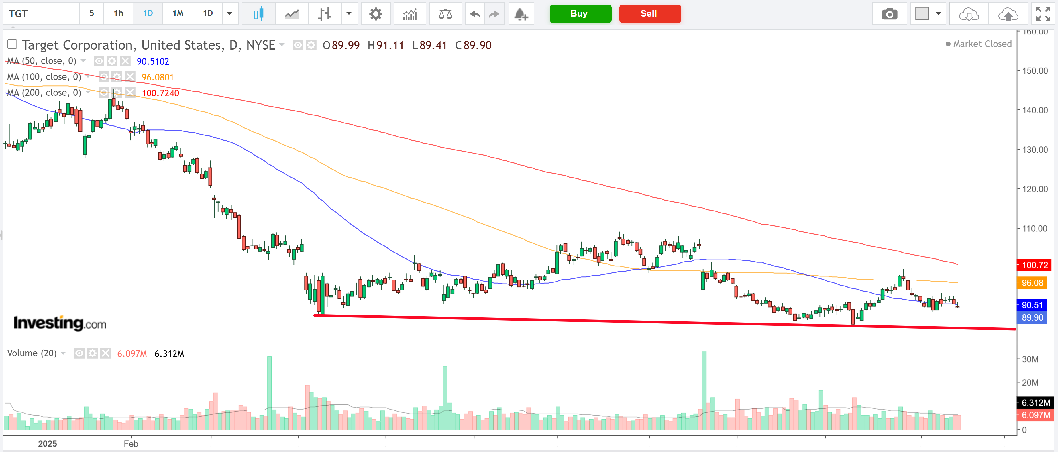Open the interval/compare bars tool
1058x452 pixels.
325,13
